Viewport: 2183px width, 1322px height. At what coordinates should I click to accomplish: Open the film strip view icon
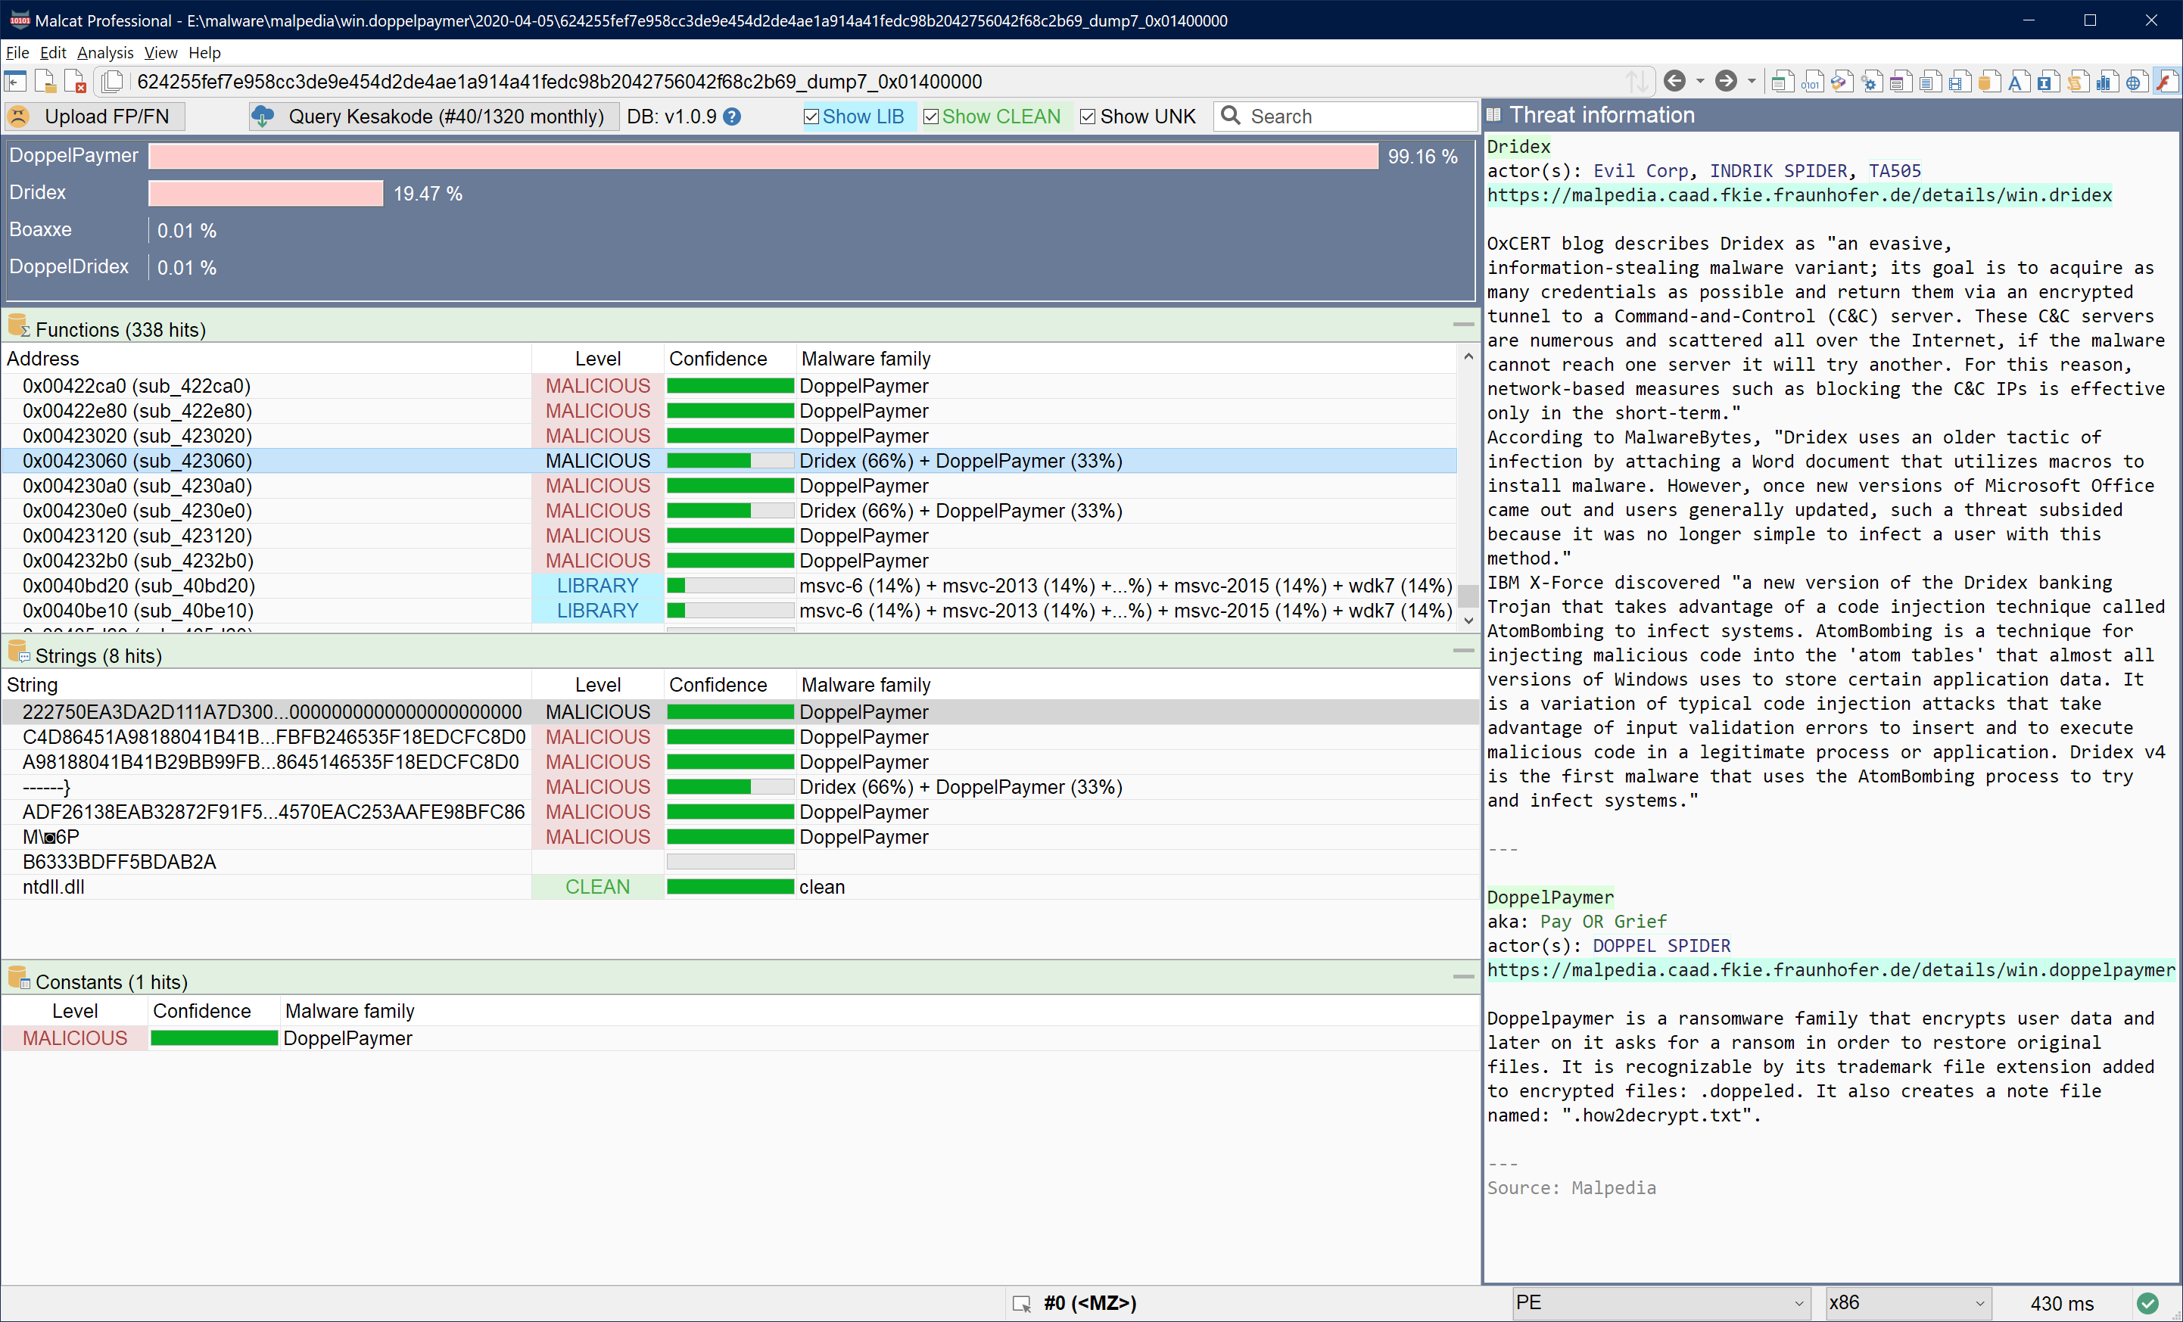[1958, 82]
